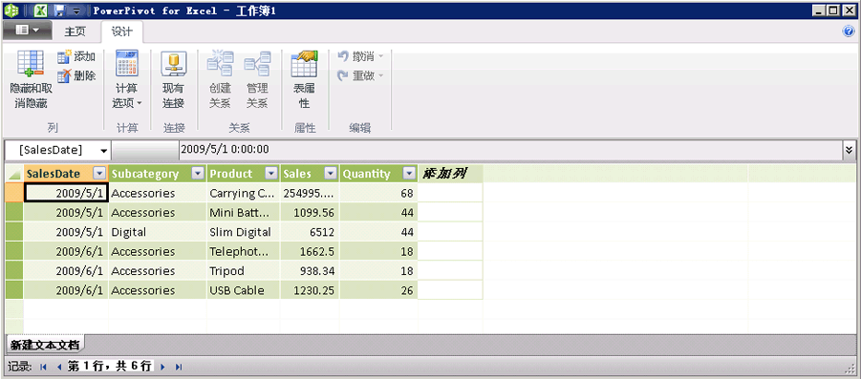Open the quick access toolbar customize arrow

76,11
